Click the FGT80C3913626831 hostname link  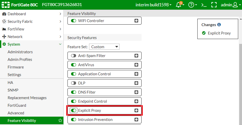click(62, 5)
